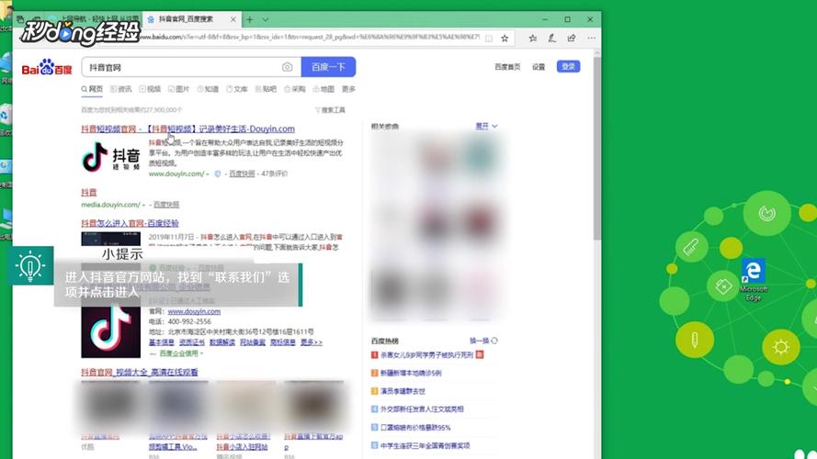This screenshot has height=459, width=817.
Task: Click the 更多>> company info link
Action: (312, 342)
